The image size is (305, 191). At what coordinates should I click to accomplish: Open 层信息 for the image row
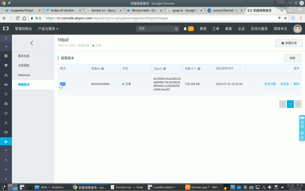click(x=285, y=84)
